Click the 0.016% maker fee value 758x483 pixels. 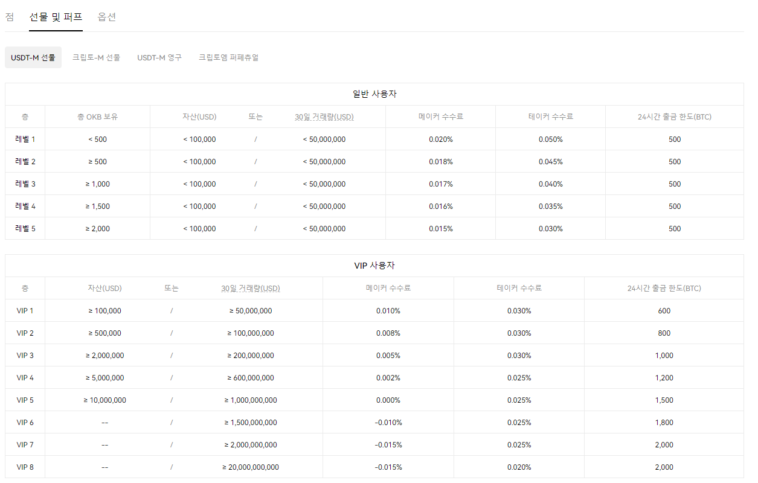coord(441,206)
